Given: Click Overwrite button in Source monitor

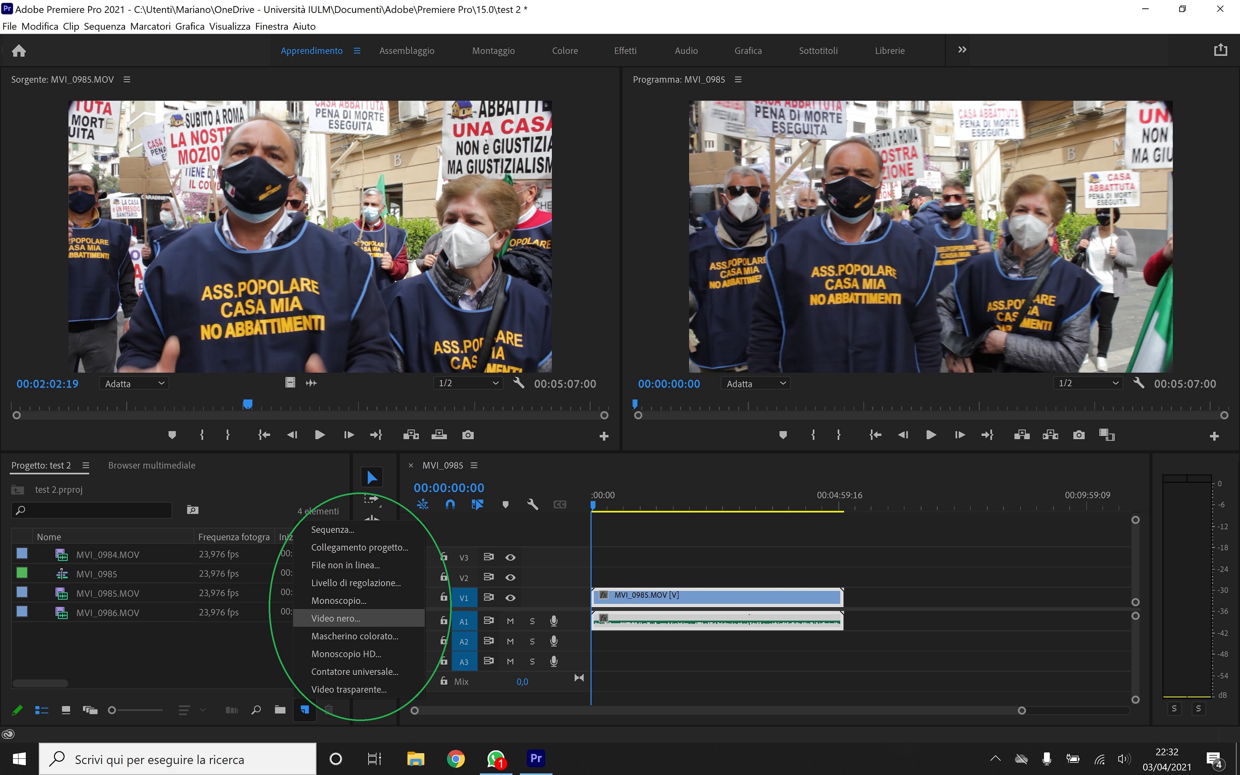Looking at the screenshot, I should pyautogui.click(x=439, y=435).
